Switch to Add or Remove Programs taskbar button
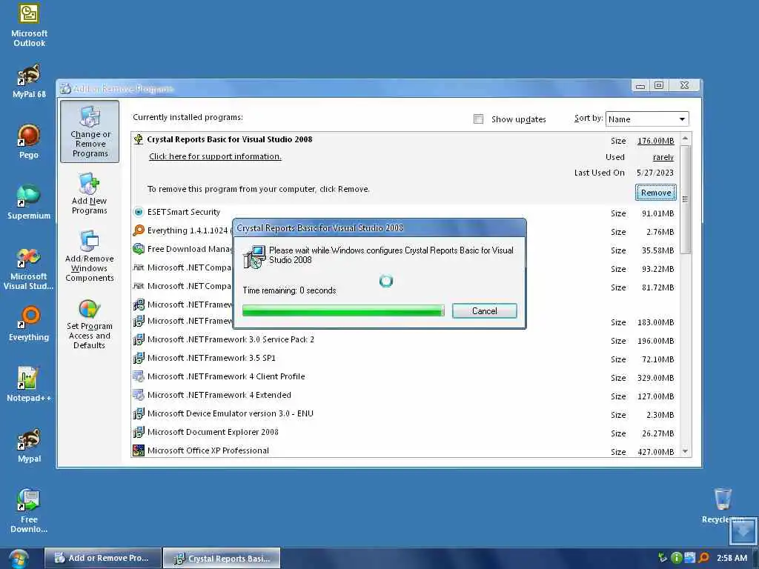Image resolution: width=759 pixels, height=569 pixels. coord(103,558)
